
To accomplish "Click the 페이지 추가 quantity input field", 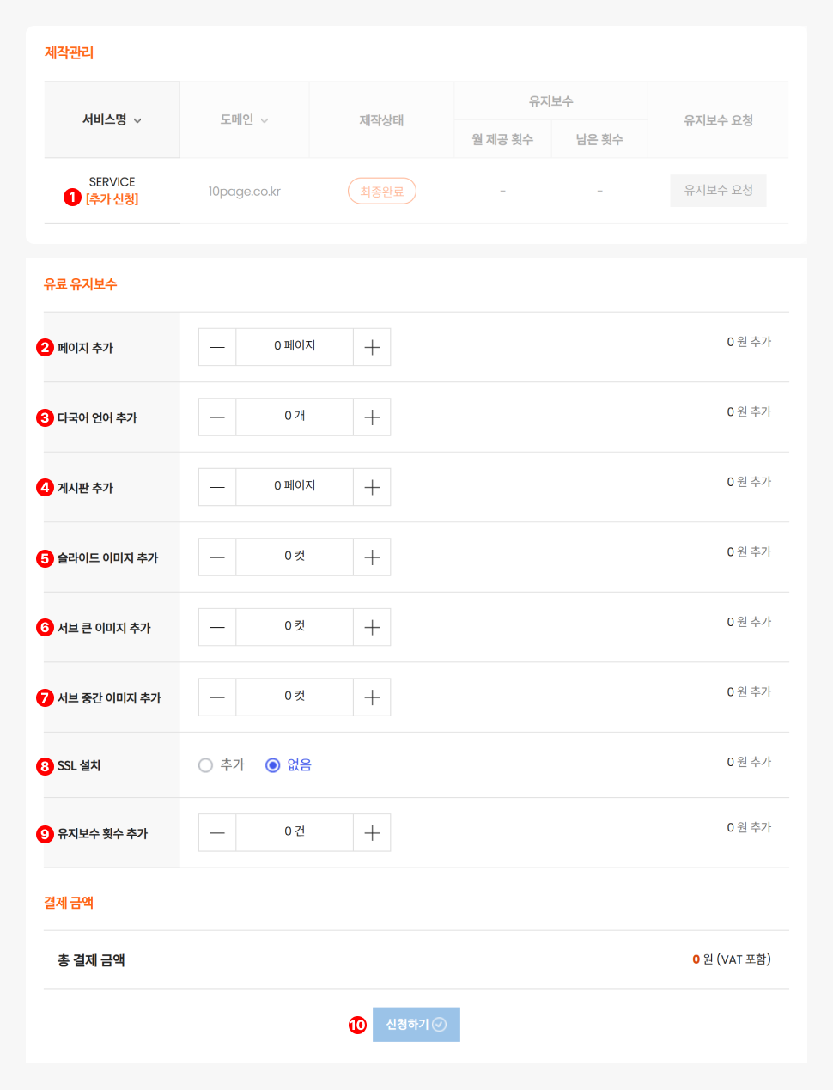I will (x=295, y=347).
